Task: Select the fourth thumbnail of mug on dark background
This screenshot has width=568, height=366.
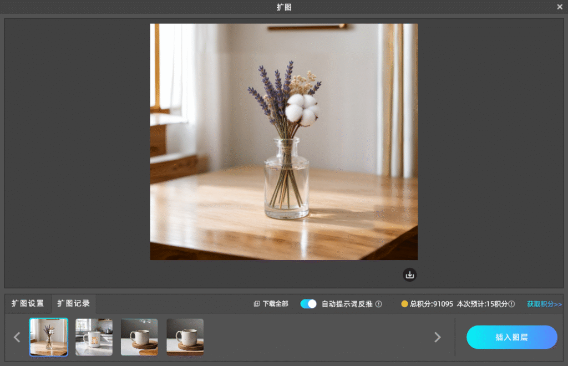Action: pos(185,337)
